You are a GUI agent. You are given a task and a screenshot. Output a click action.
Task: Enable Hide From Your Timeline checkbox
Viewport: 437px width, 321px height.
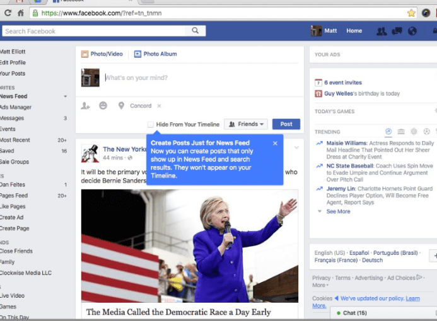[150, 125]
